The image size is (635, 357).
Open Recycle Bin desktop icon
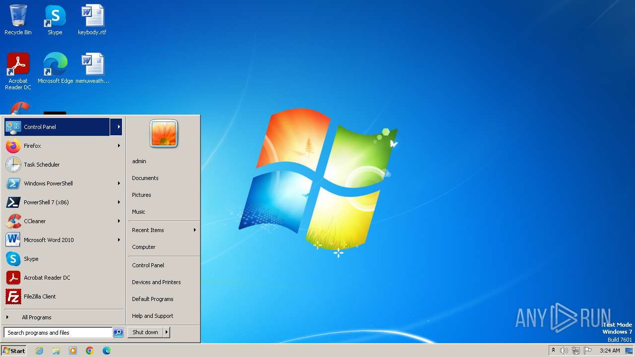[18, 20]
